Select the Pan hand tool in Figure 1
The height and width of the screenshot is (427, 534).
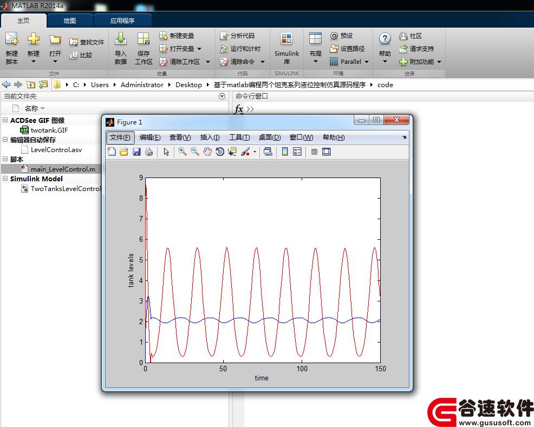tap(207, 152)
